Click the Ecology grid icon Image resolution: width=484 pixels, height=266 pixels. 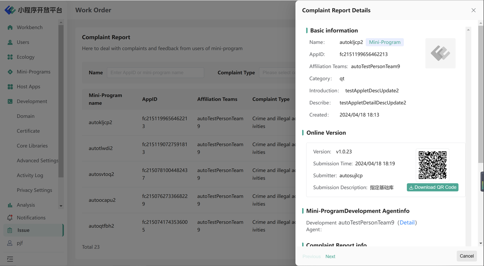click(10, 57)
